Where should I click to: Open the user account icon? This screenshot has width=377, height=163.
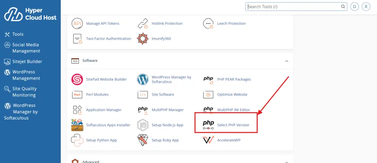(366, 7)
